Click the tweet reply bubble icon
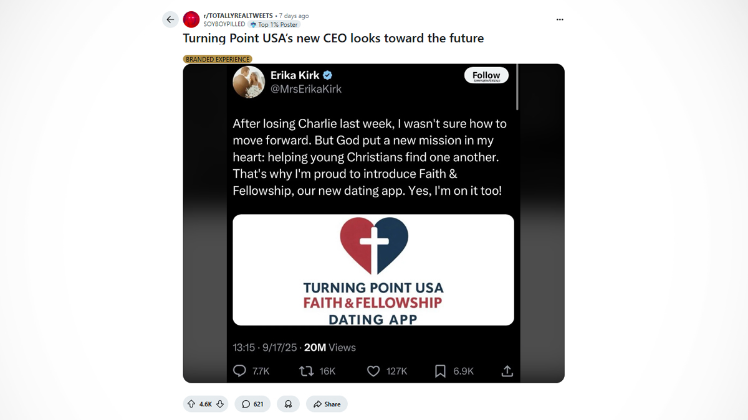This screenshot has height=420, width=748. point(239,371)
